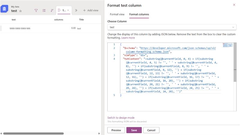Image resolution: width=240 pixels, height=135 pixels.
Task: Show more toolbar options with double chevron
Action: [76, 10]
